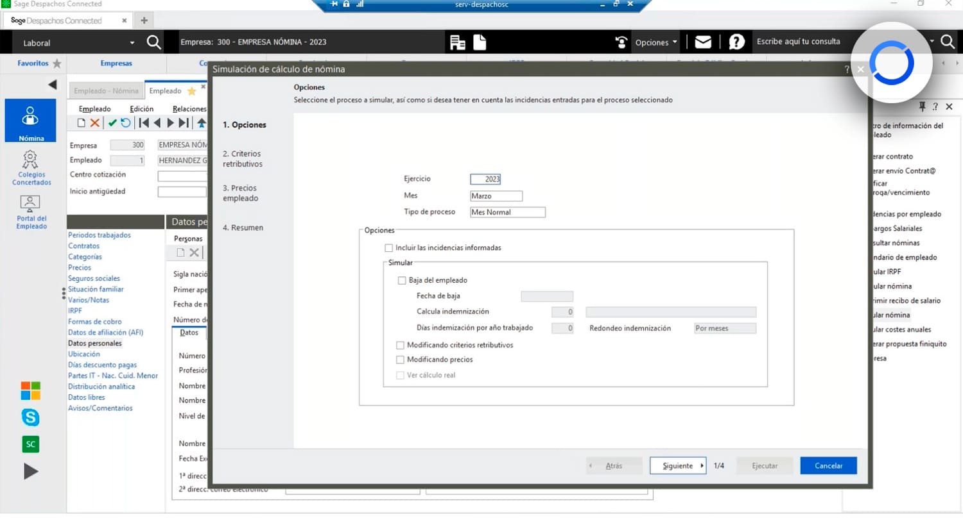Image resolution: width=963 pixels, height=532 pixels.
Task: Select the Nómina module icon in left sidebar
Action: pyautogui.click(x=30, y=121)
